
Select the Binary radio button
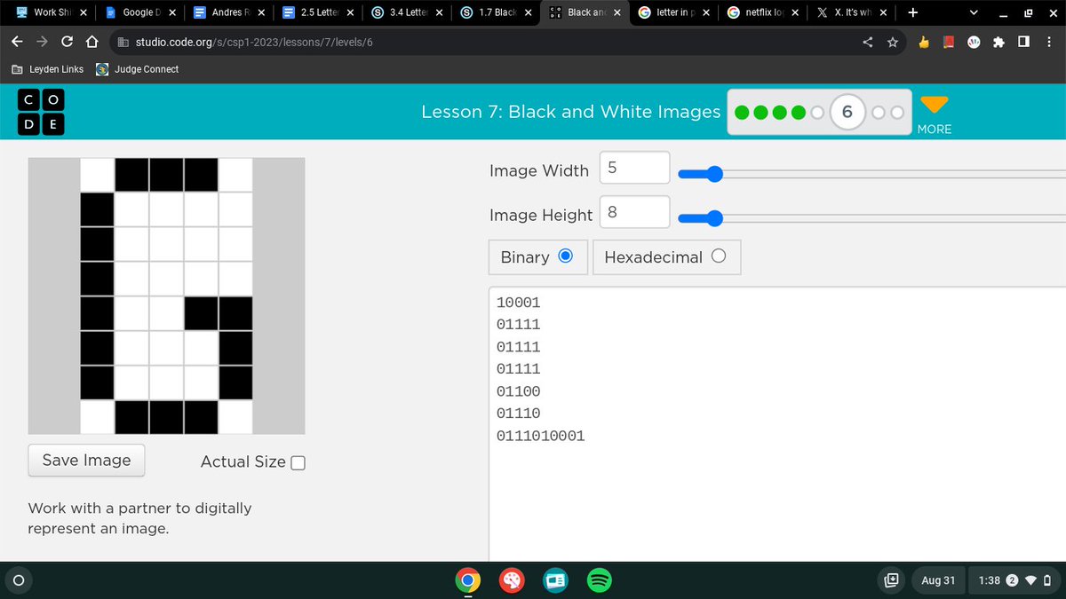click(566, 255)
